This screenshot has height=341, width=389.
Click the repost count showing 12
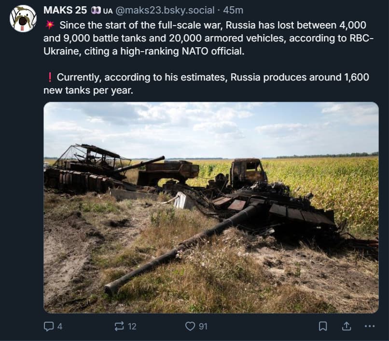click(x=132, y=327)
